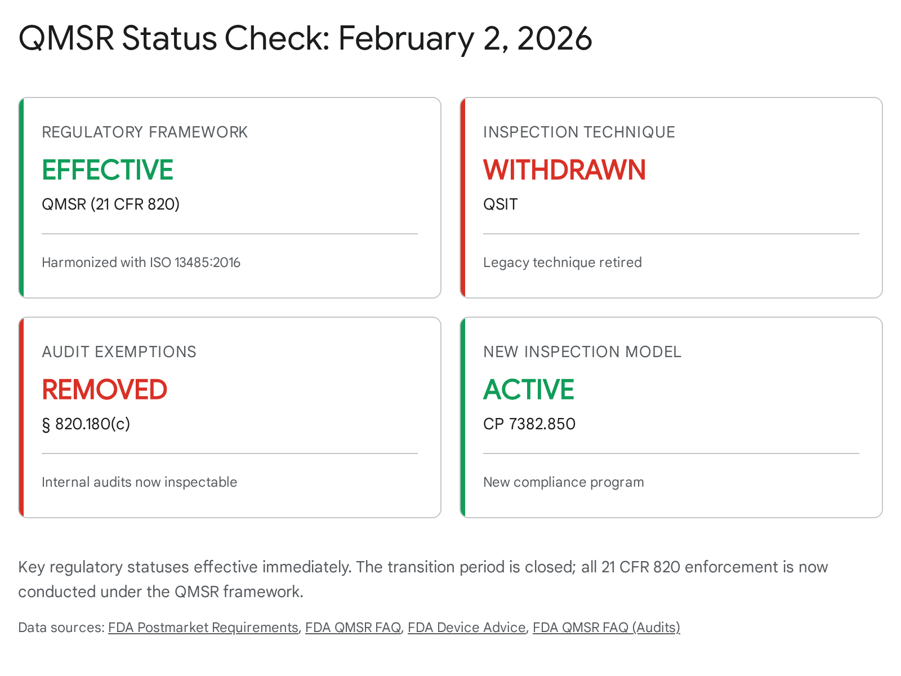
Task: Select the Inspection Technique card heading
Action: [579, 132]
